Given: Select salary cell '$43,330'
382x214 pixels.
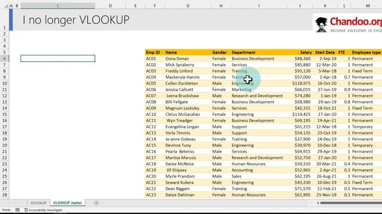Looking at the screenshot, I should click(x=300, y=182).
